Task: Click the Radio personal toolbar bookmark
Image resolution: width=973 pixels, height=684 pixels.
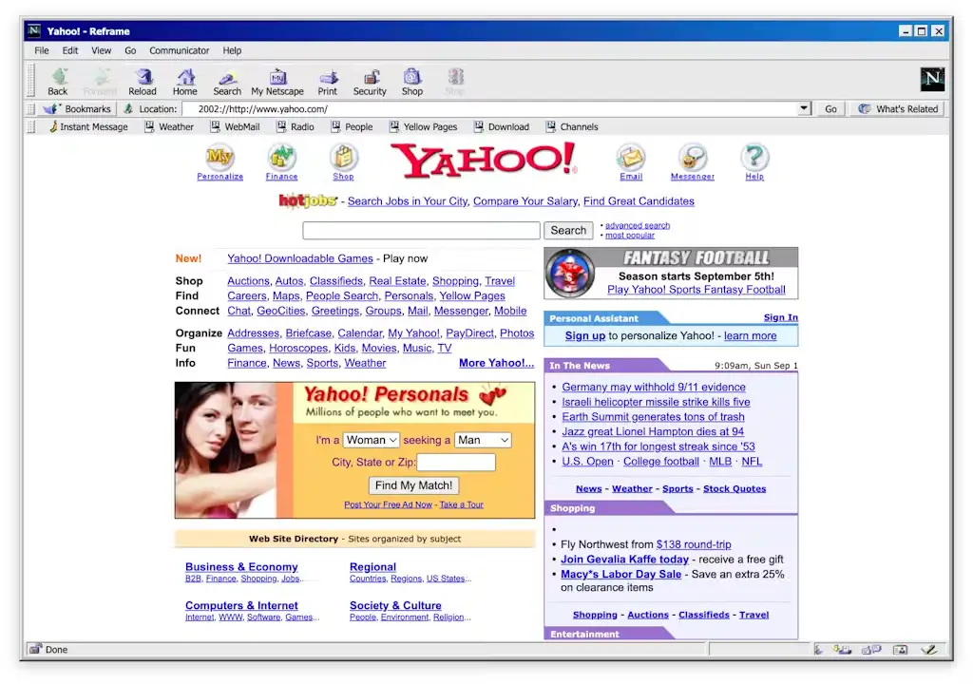Action: [296, 126]
